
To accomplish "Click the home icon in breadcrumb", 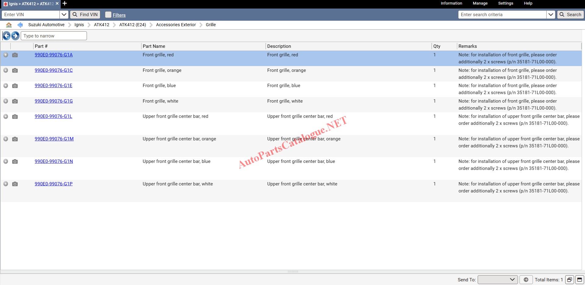I will click(9, 25).
